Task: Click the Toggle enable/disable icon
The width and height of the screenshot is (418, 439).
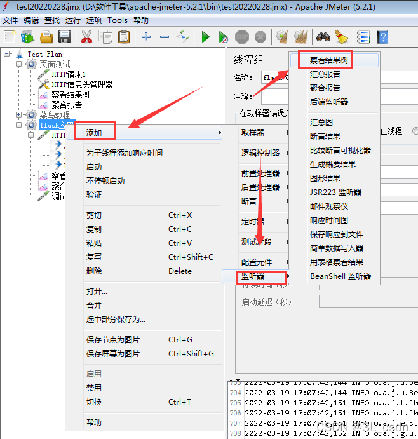Action: click(x=183, y=37)
